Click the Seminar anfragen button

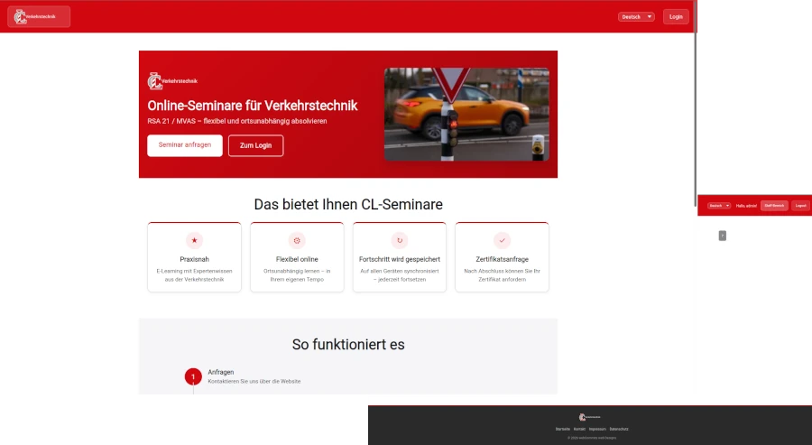pyautogui.click(x=185, y=145)
